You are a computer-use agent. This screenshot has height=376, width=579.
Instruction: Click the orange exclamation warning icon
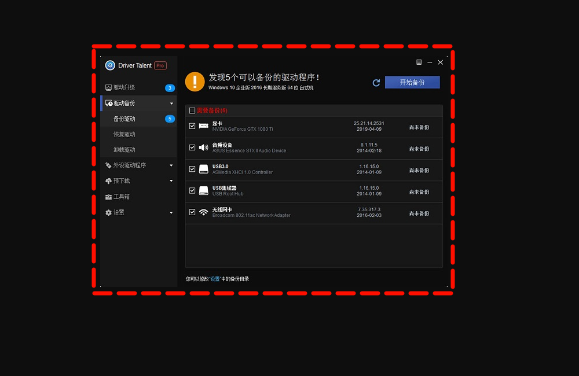tap(195, 82)
